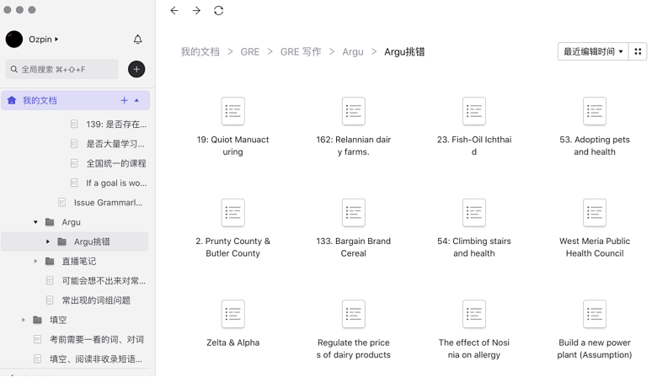The height and width of the screenshot is (377, 657).
Task: Collapse the 我的文档 section arrow
Action: tap(137, 100)
